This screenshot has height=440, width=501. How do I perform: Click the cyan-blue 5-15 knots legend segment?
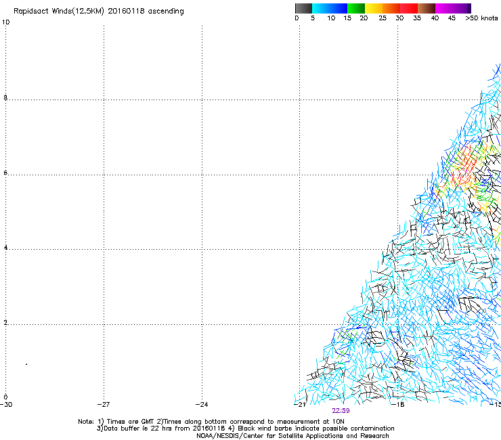330,8
